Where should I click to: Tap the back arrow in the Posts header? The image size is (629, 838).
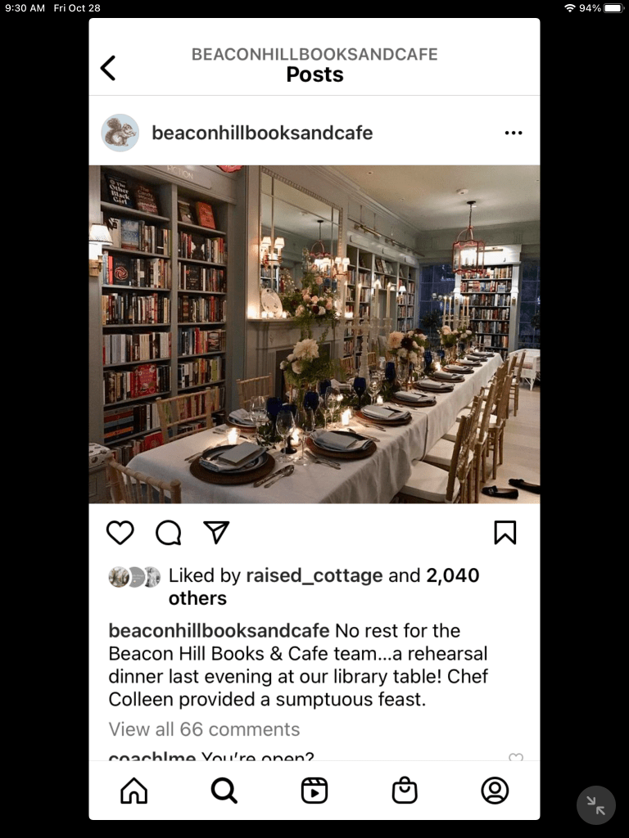tap(108, 68)
